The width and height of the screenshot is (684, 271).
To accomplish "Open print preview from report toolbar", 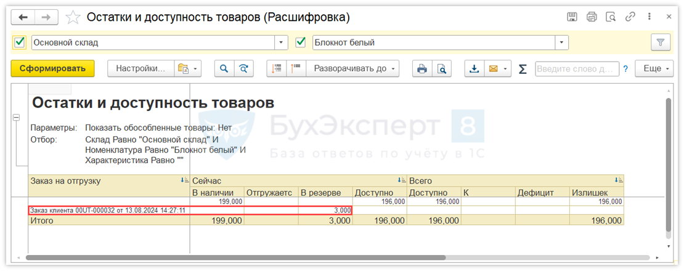I will [441, 69].
